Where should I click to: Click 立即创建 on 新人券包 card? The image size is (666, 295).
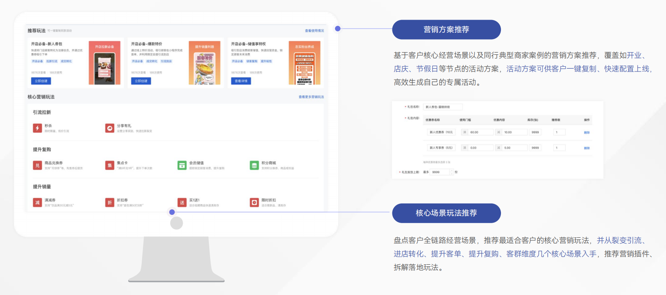click(x=41, y=81)
